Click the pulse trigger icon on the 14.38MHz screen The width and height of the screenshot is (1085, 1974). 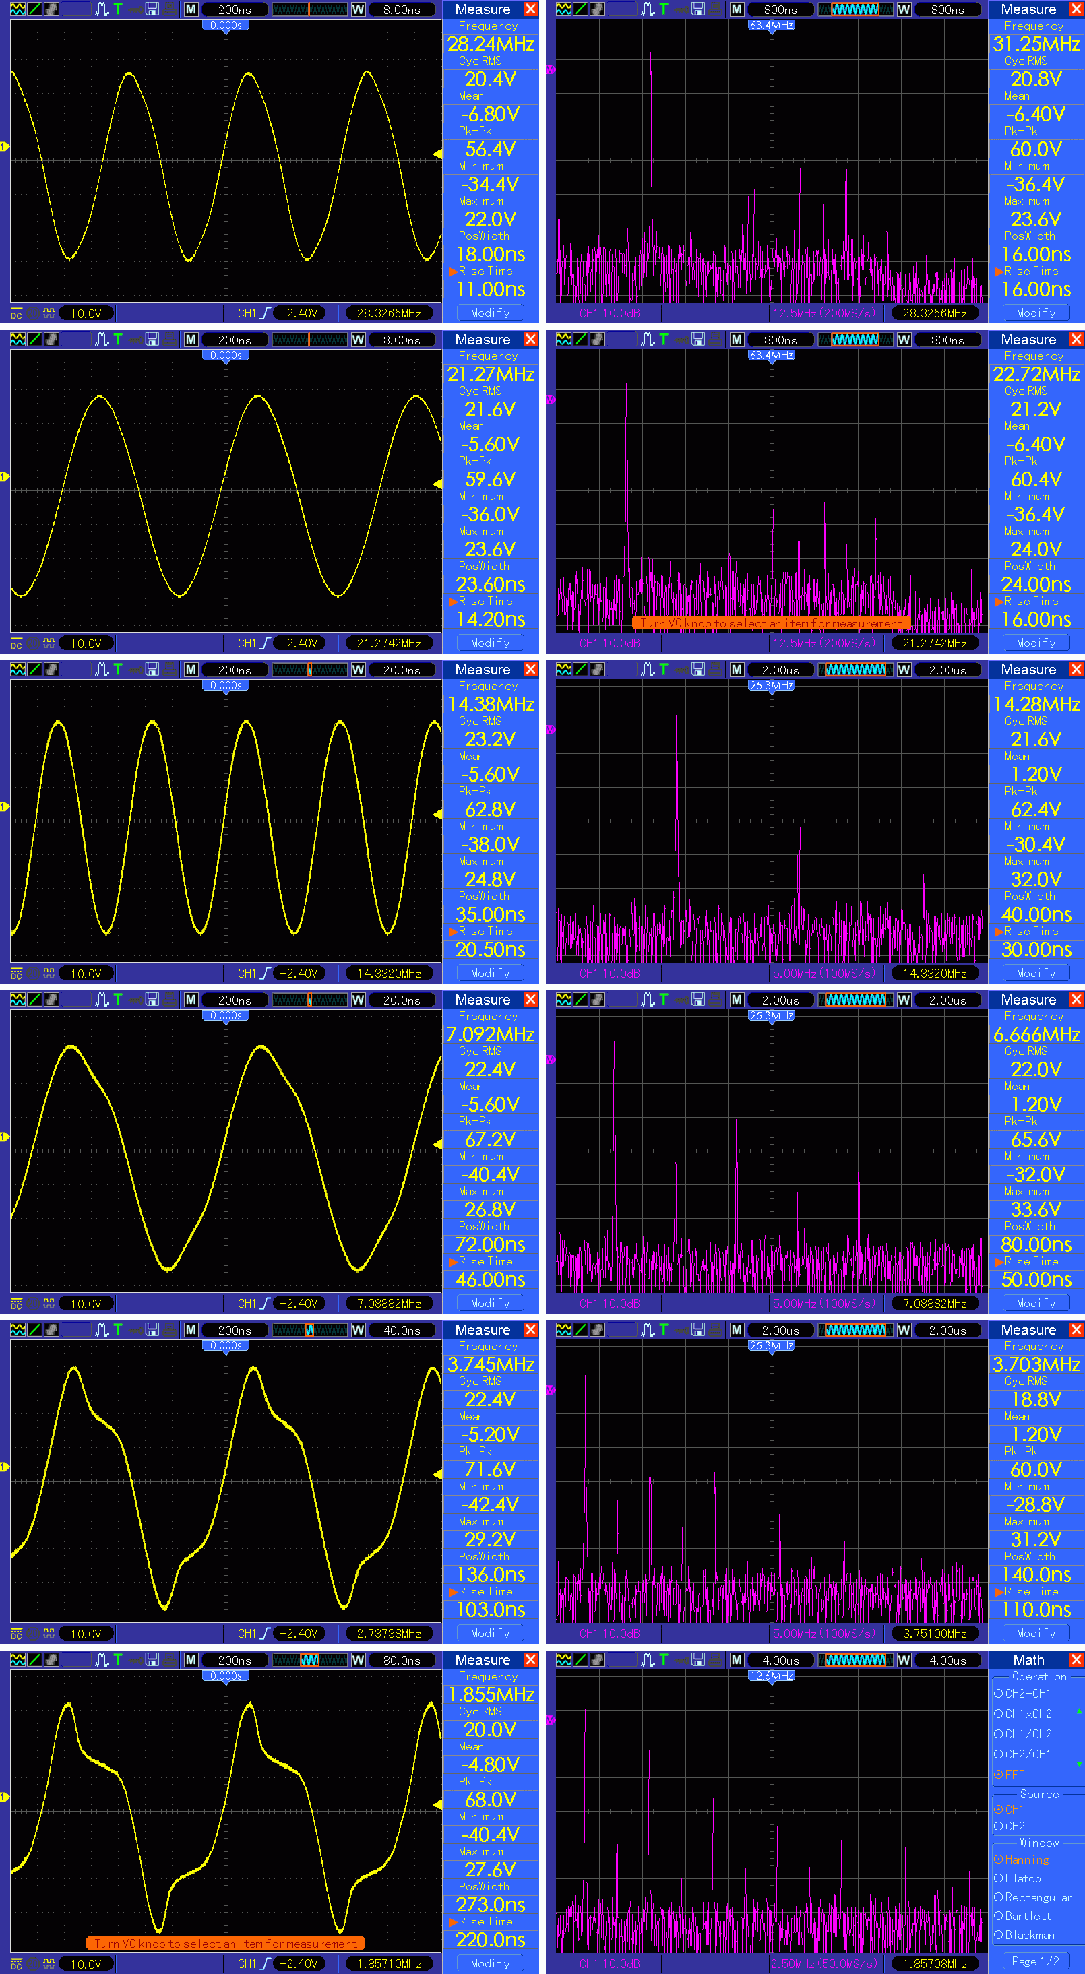pyautogui.click(x=102, y=670)
